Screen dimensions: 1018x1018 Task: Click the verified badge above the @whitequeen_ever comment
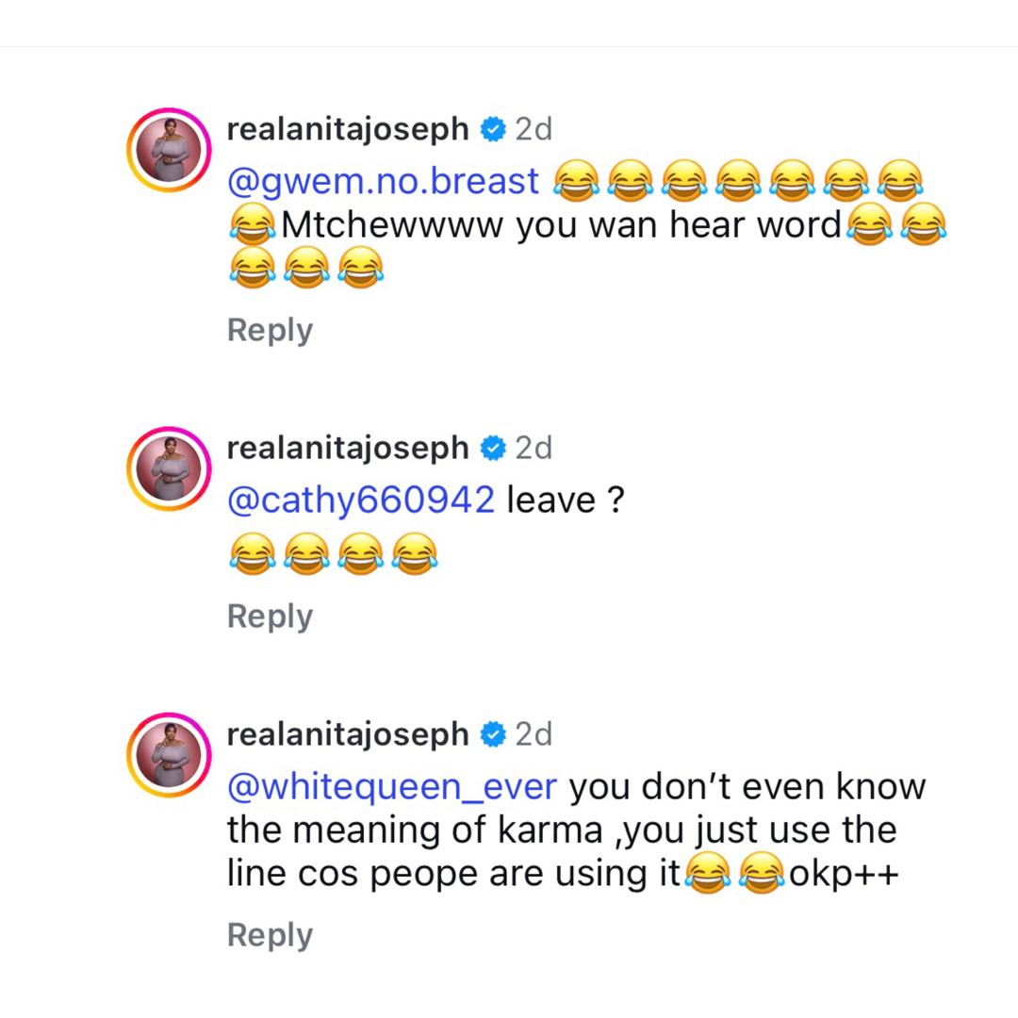[x=493, y=734]
